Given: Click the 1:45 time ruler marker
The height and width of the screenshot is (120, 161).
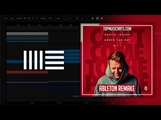Looking at the screenshot, I should 32,103.
